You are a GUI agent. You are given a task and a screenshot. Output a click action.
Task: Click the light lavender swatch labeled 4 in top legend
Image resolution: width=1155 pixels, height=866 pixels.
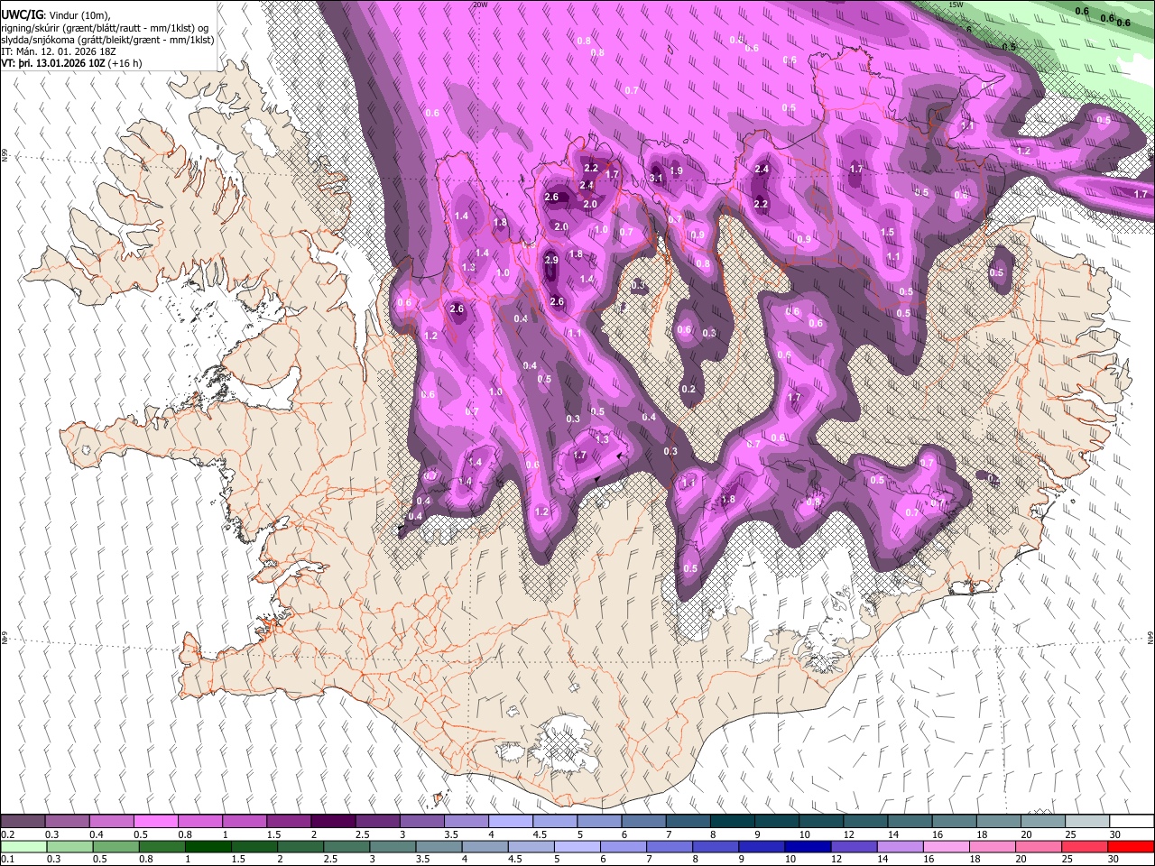coord(511,821)
